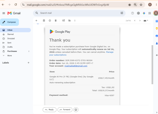Open Google apps grid

point(149,13)
